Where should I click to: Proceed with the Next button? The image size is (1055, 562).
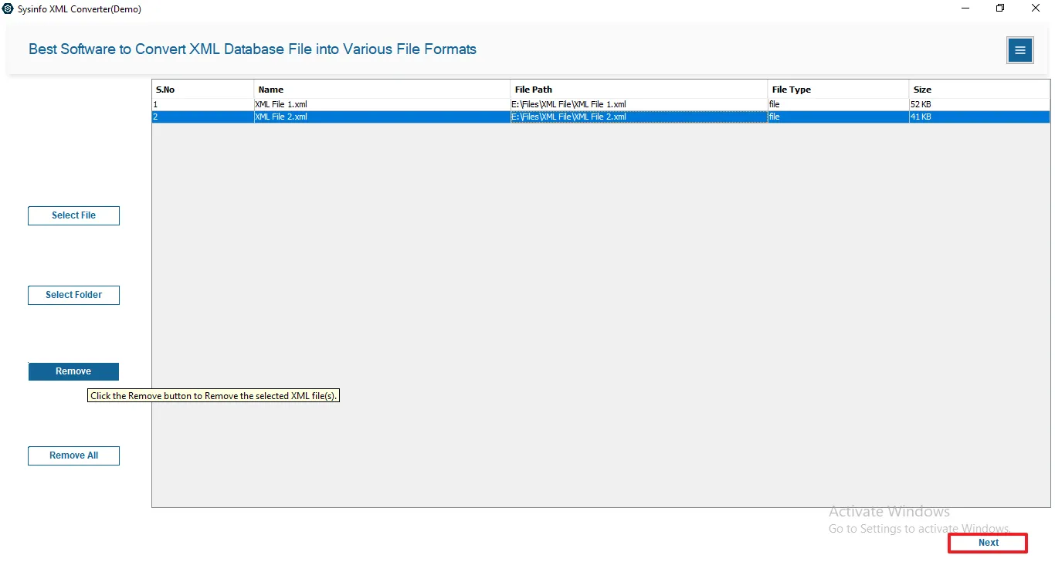988,543
